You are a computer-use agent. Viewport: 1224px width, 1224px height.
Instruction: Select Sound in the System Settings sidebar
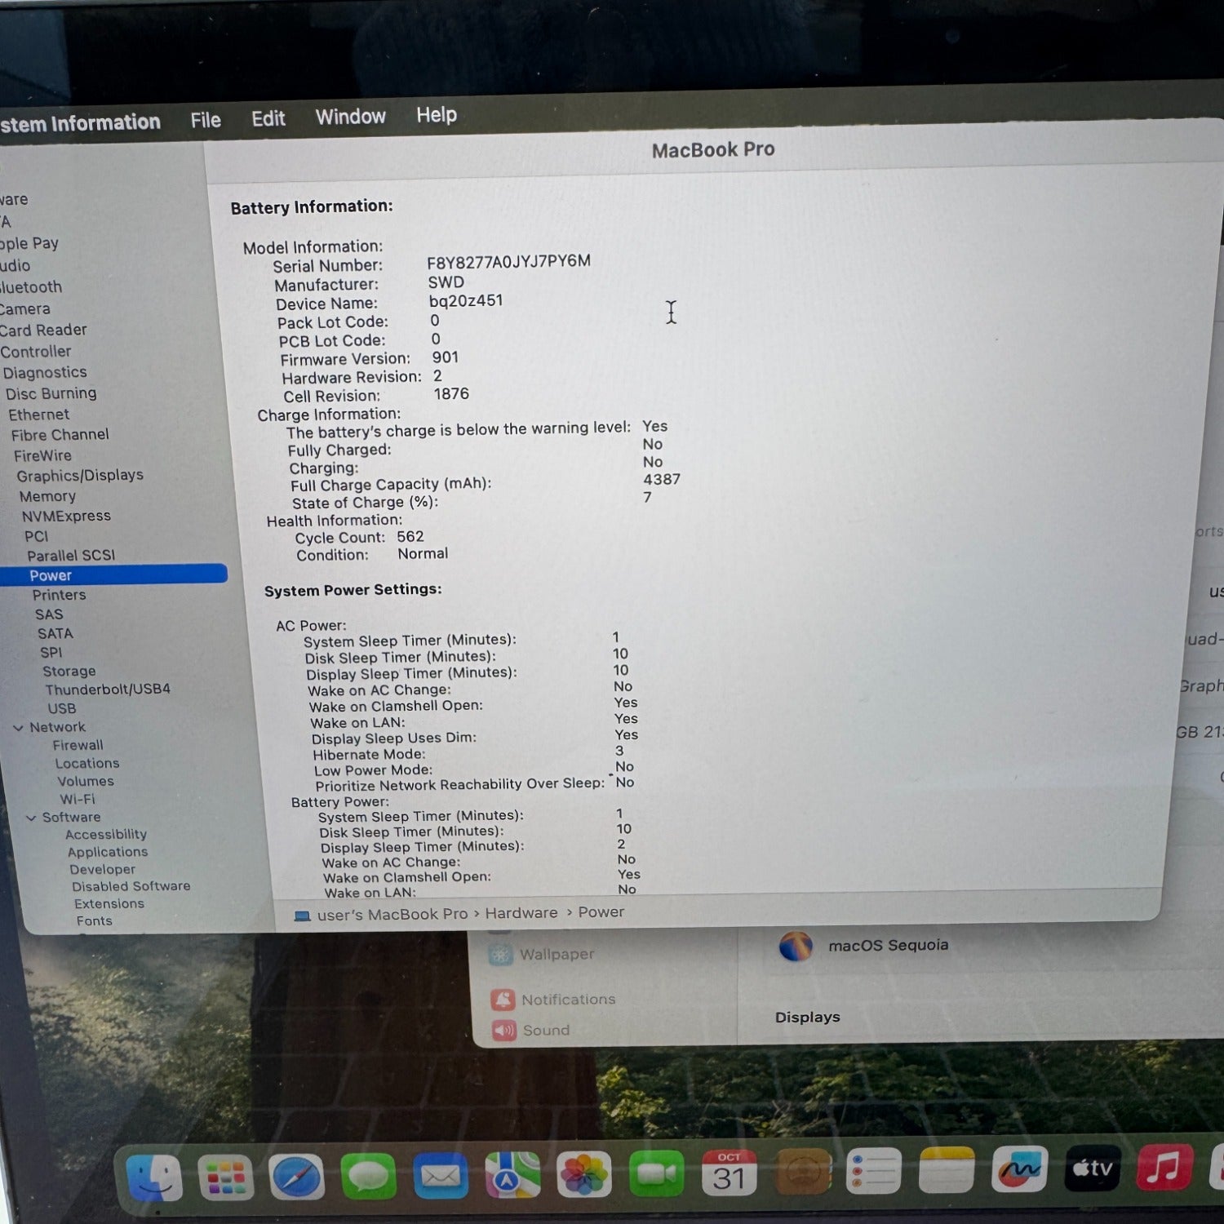pyautogui.click(x=545, y=1031)
